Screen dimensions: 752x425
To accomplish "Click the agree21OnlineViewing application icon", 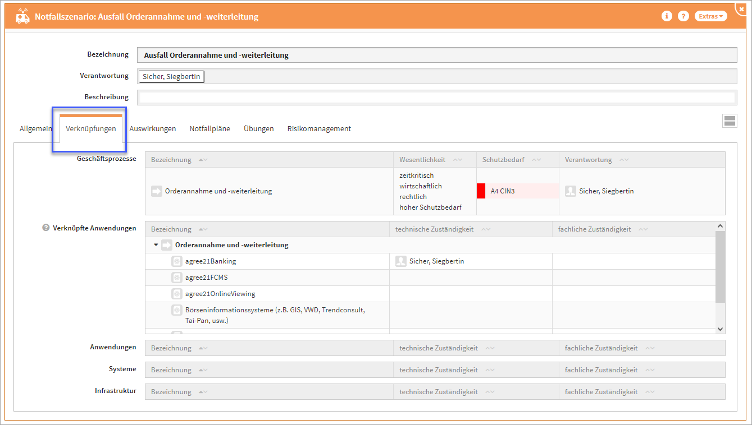I will (176, 294).
